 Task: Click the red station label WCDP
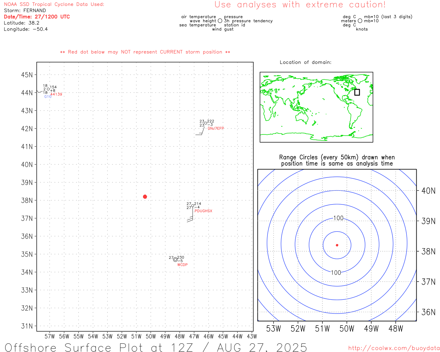183,265
